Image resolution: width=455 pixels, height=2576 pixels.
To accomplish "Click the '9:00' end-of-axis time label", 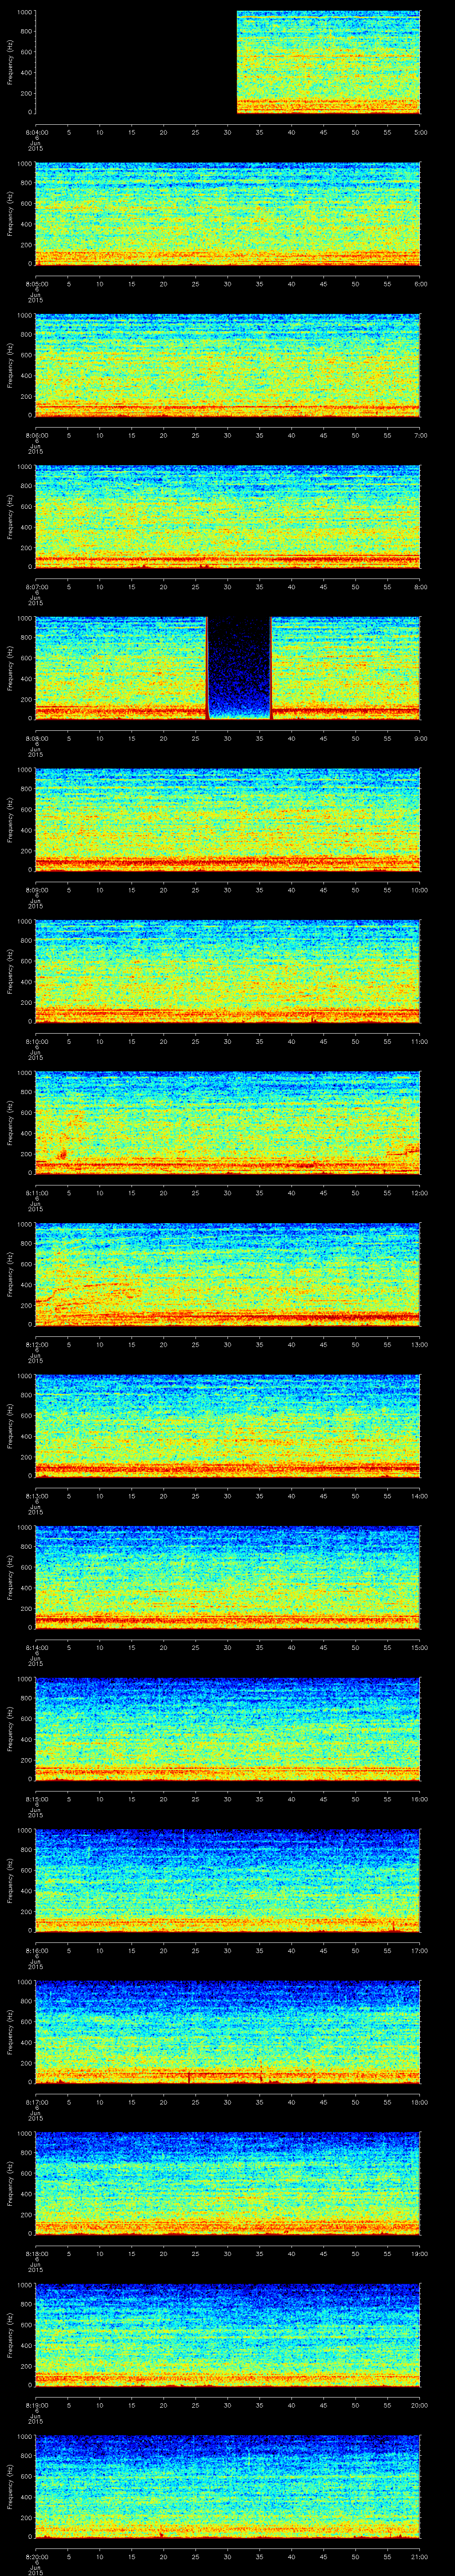I will pos(421,738).
